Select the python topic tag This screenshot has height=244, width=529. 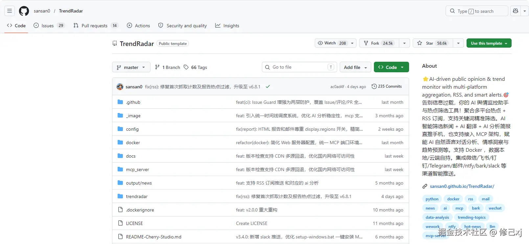pyautogui.click(x=432, y=199)
